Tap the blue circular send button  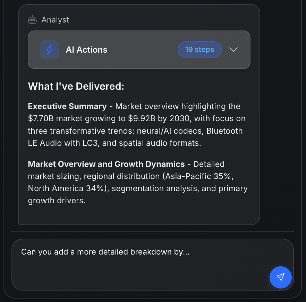coord(281,277)
